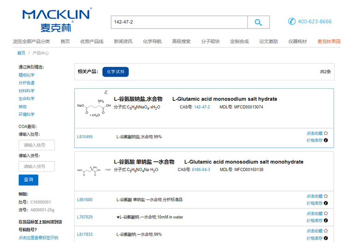Click the search box containing 142-47-2
350x242 pixels.
click(x=178, y=22)
